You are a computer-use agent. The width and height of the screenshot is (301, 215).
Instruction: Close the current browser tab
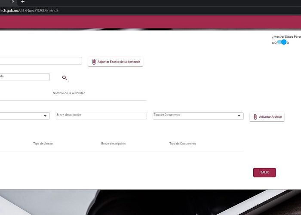[x=13, y=2]
